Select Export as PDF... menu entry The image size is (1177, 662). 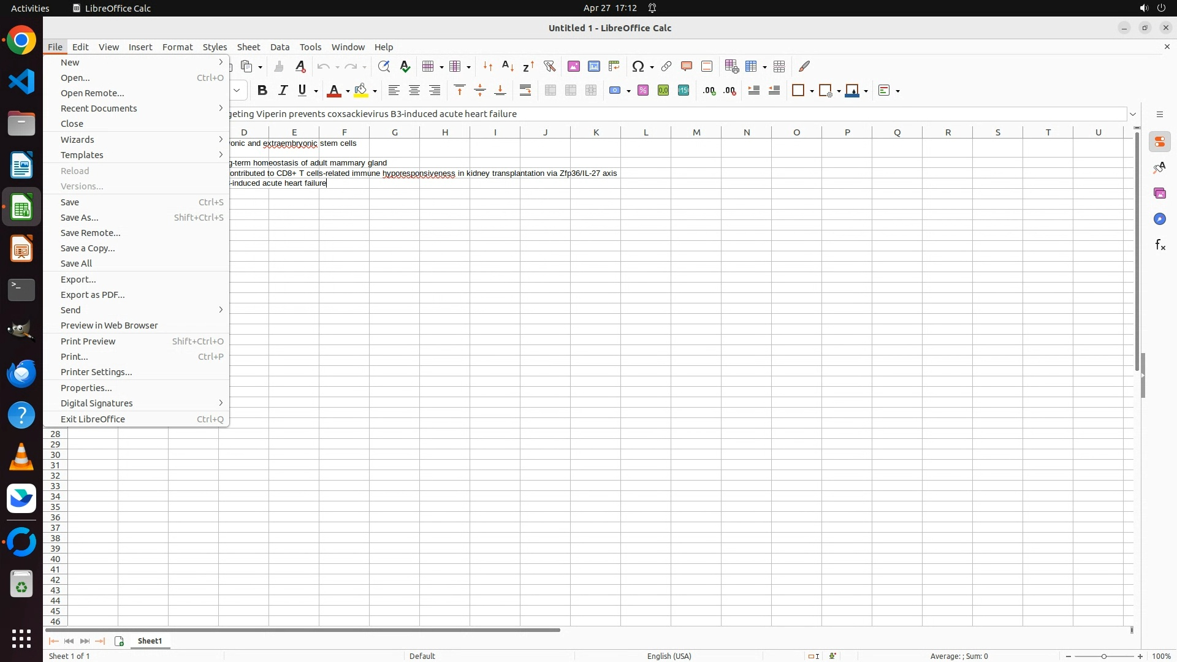[93, 295]
